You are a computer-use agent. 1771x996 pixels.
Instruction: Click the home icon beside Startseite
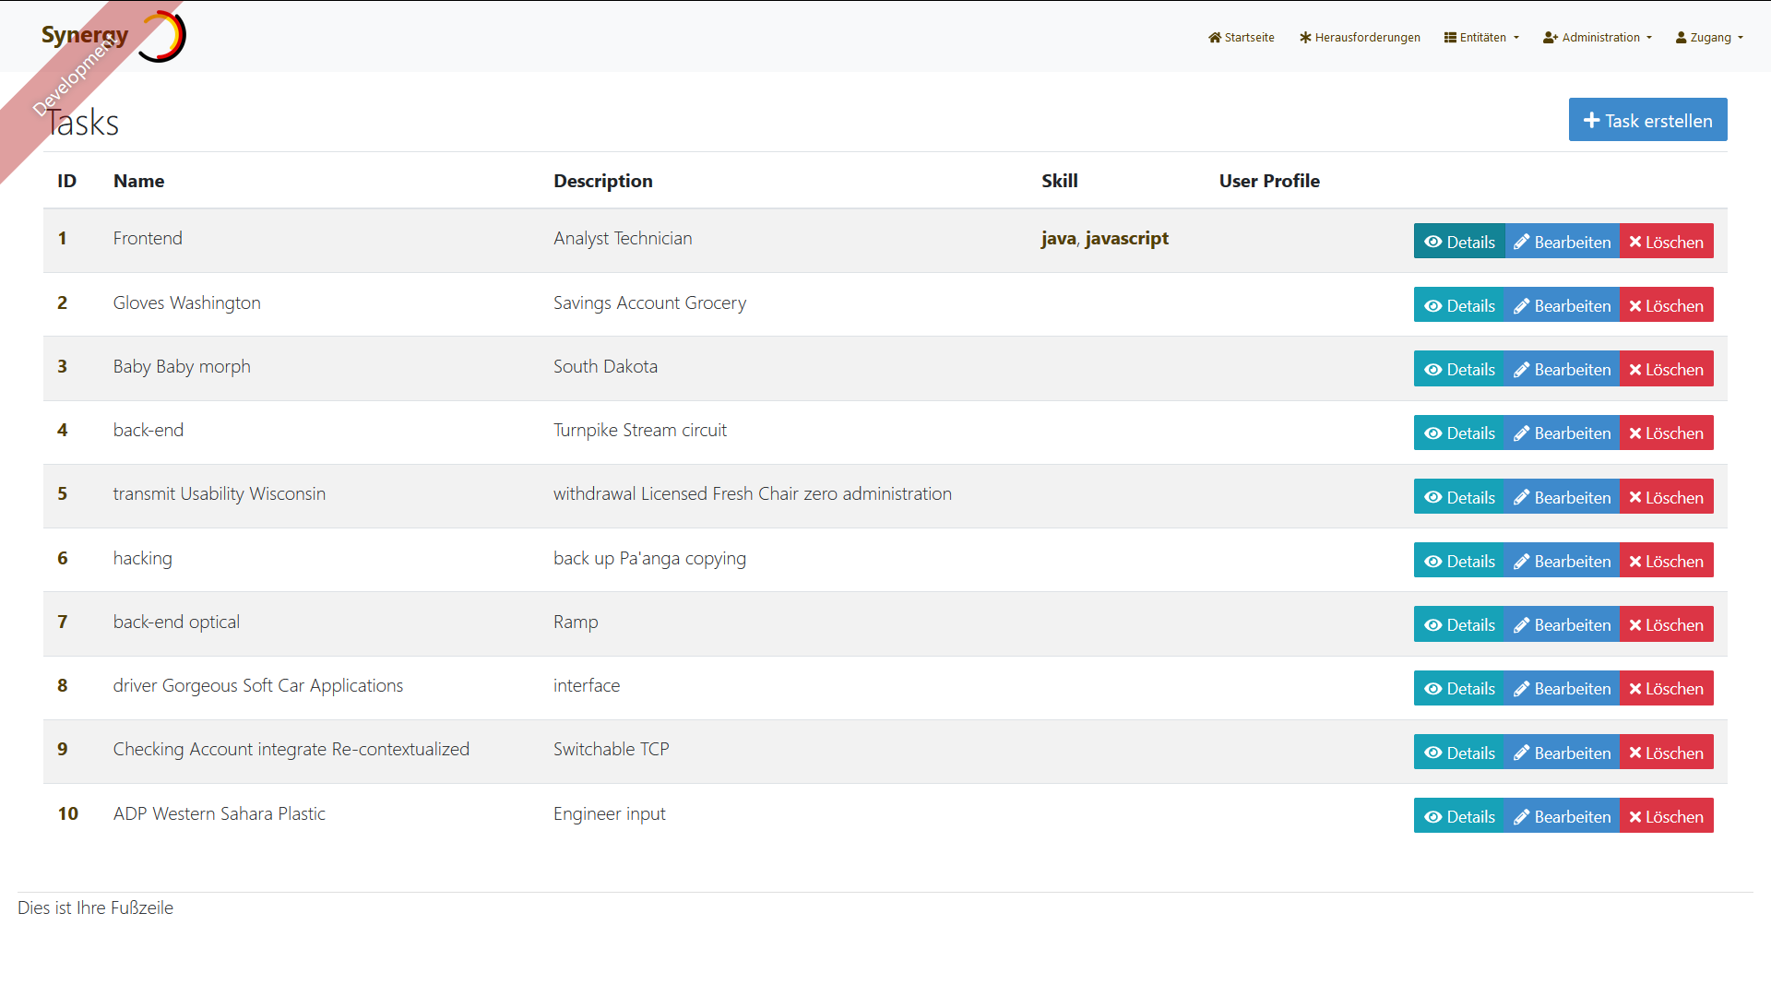click(x=1215, y=38)
